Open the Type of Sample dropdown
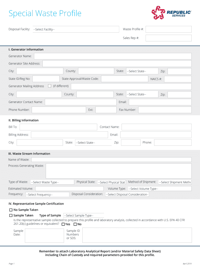Screen dimensions: 200x267 83,215
